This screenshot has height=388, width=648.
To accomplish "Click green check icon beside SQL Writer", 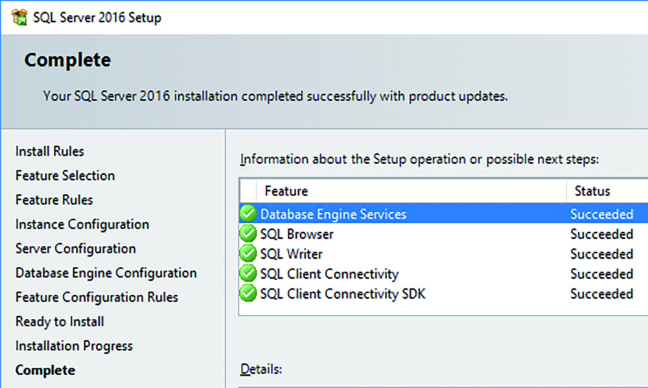I will tap(248, 253).
